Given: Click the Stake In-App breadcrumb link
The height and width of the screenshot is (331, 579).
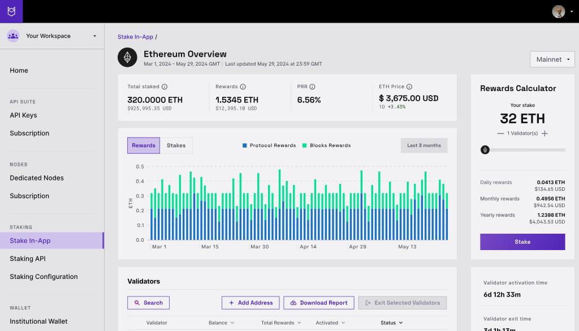Looking at the screenshot, I should pos(135,37).
